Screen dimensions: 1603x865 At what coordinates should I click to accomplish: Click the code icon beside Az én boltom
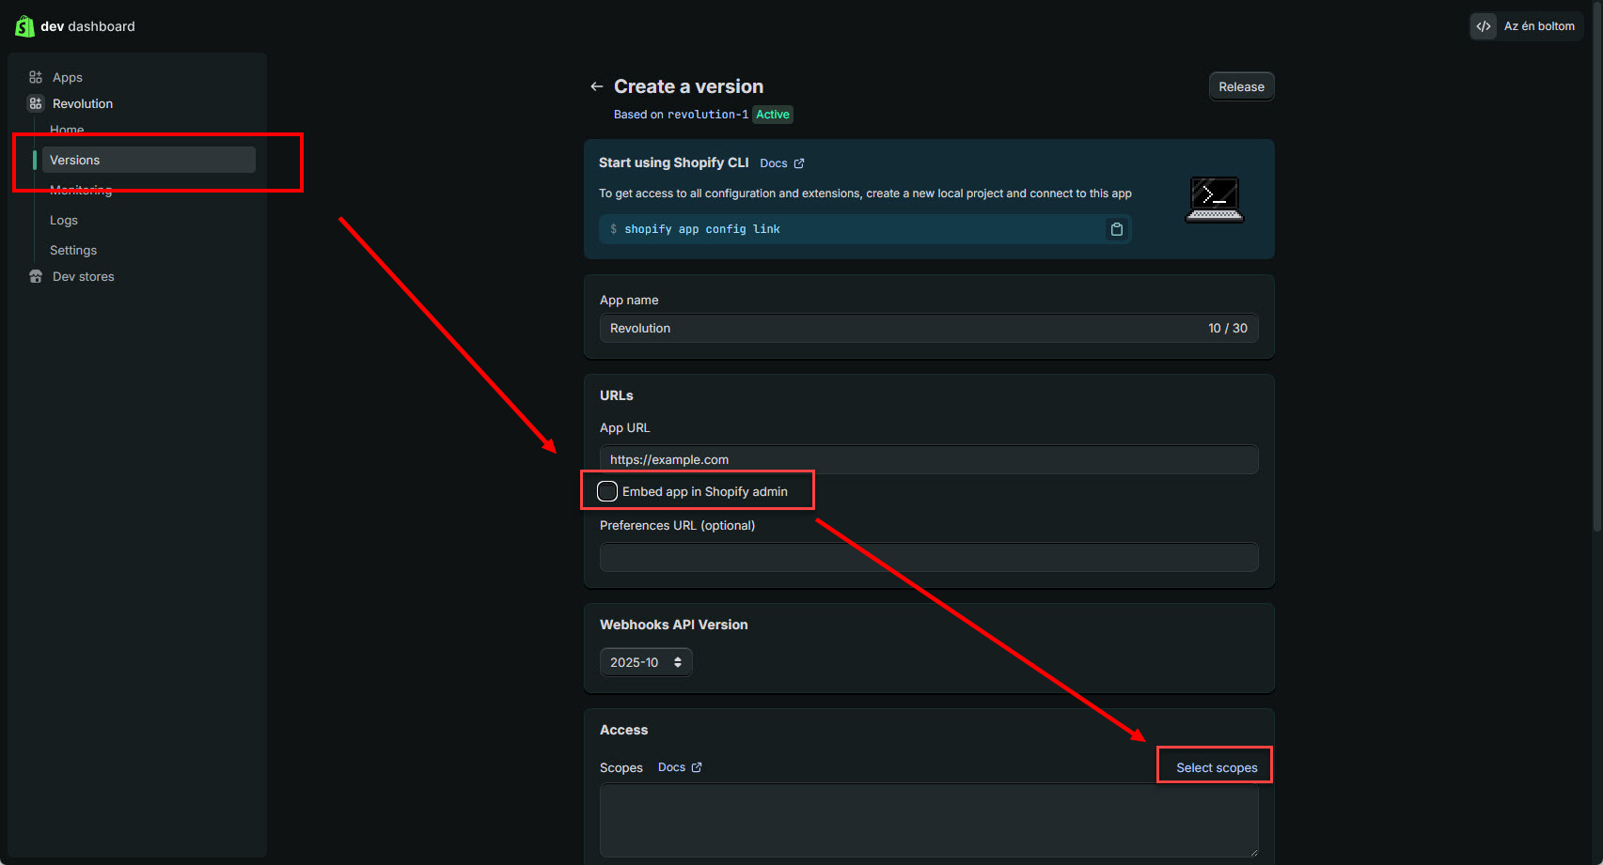(x=1484, y=26)
